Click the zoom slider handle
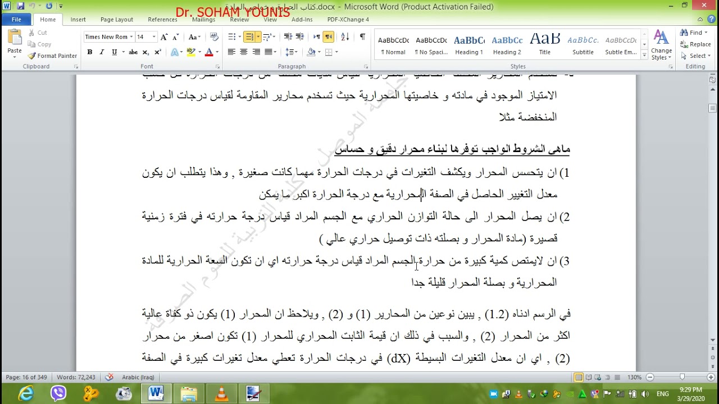Image resolution: width=719 pixels, height=404 pixels. click(x=682, y=377)
